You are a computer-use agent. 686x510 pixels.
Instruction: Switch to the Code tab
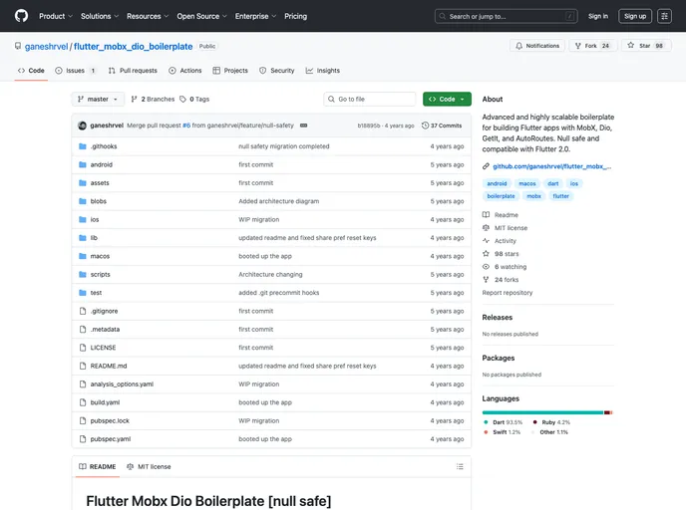(31, 71)
